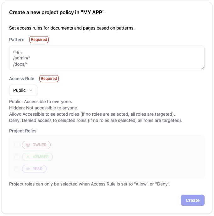Click the dialog title 'Create a new project policy'
The width and height of the screenshot is (214, 216).
[57, 13]
